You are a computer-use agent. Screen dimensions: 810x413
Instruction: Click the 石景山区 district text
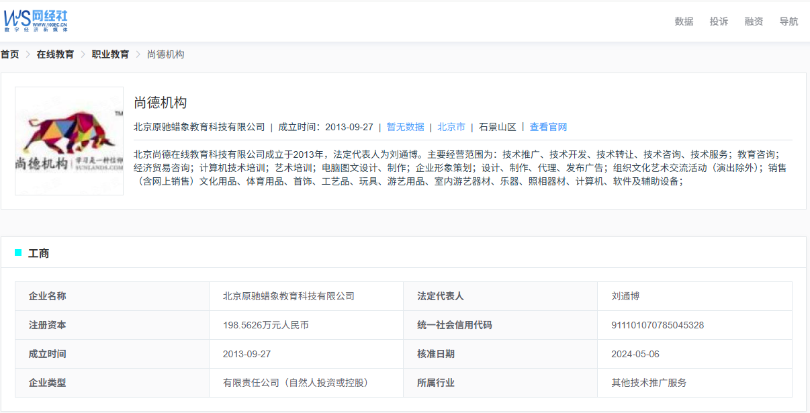click(x=498, y=127)
